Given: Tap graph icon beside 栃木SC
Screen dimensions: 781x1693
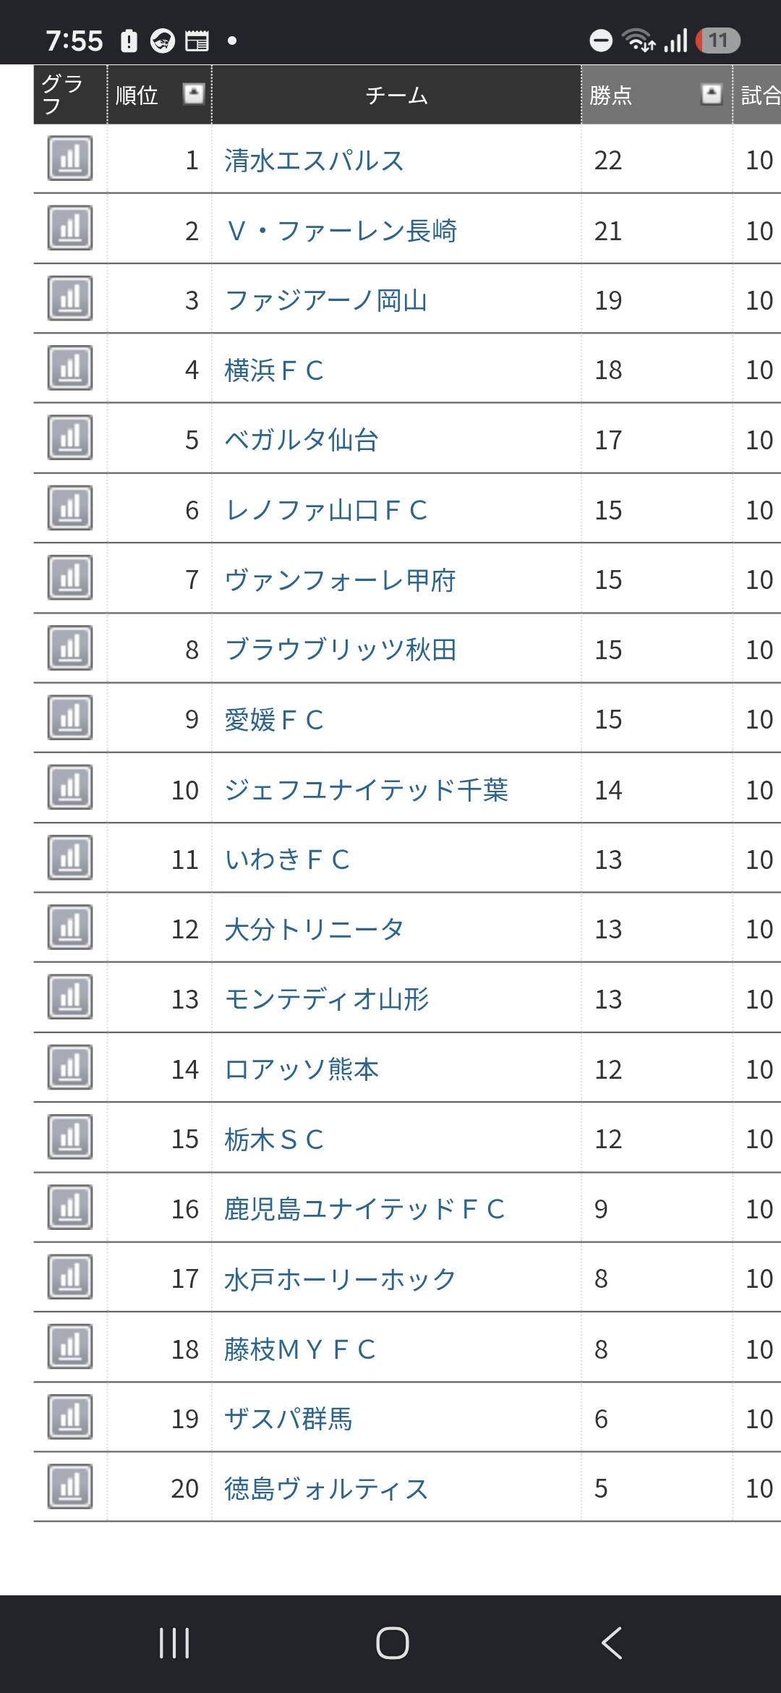Looking at the screenshot, I should (x=70, y=1137).
